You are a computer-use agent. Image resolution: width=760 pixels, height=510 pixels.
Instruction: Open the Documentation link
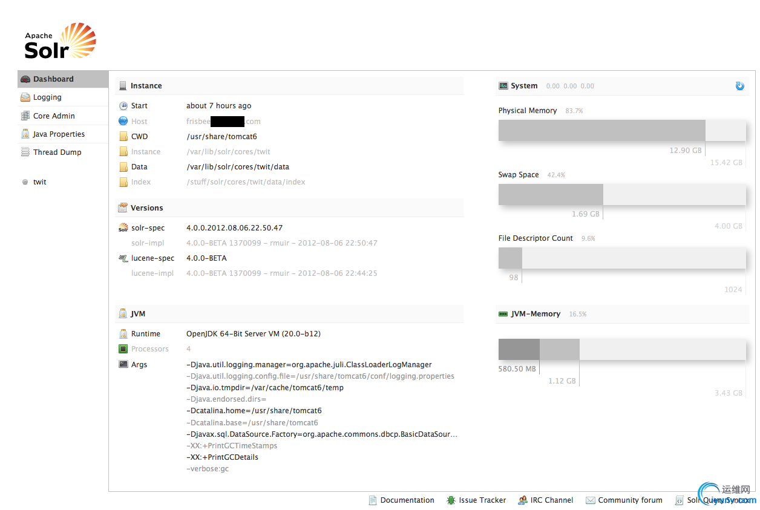[407, 500]
